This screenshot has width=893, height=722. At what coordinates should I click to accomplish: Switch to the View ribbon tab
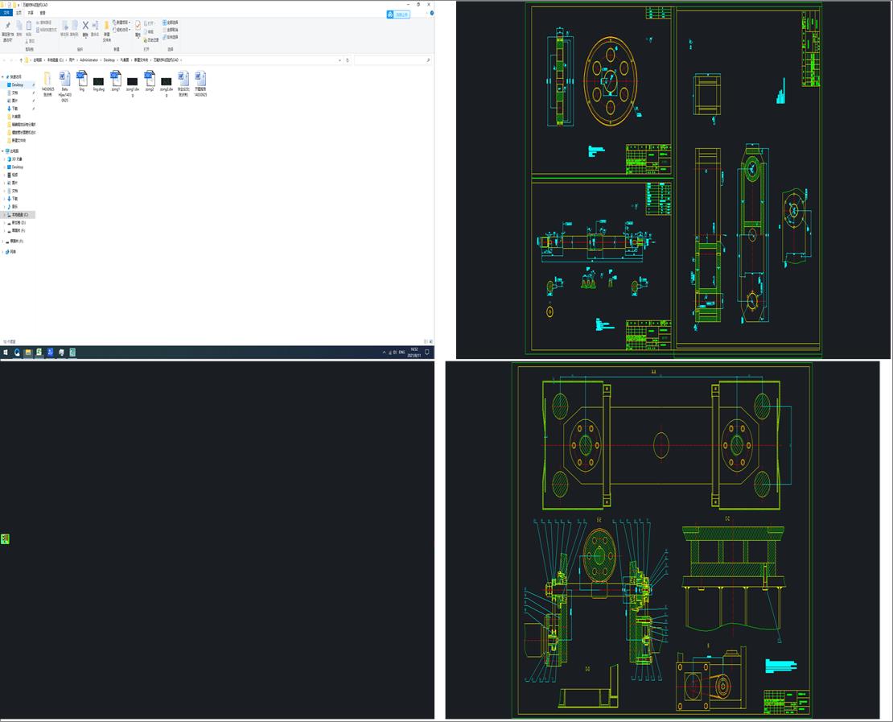pyautogui.click(x=43, y=13)
